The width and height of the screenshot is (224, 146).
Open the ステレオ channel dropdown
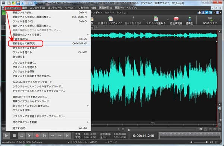coord(111,142)
